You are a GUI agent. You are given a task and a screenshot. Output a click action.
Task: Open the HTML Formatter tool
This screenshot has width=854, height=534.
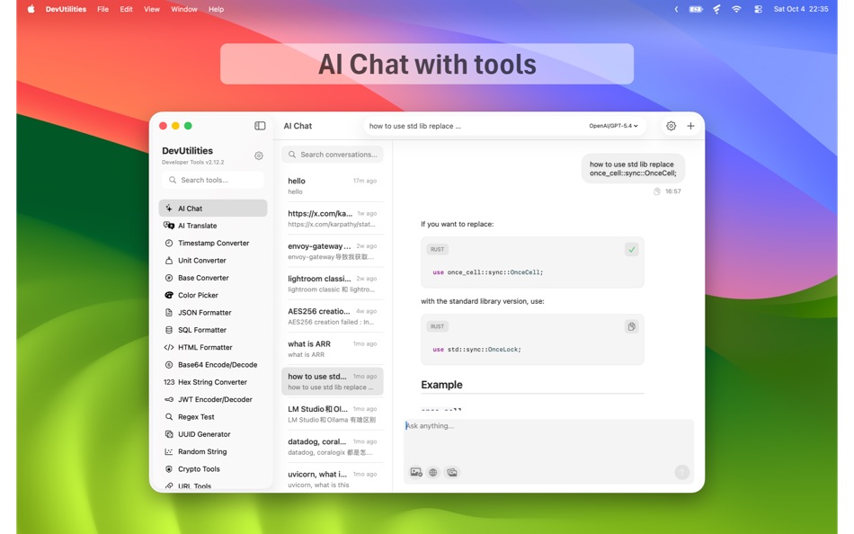pos(213,347)
